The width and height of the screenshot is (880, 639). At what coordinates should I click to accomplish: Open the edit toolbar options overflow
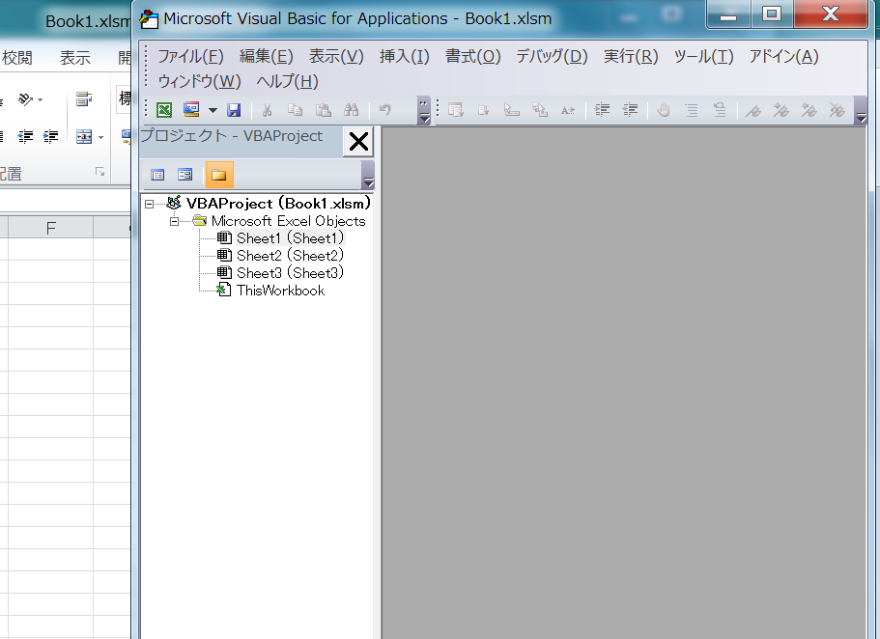[861, 110]
